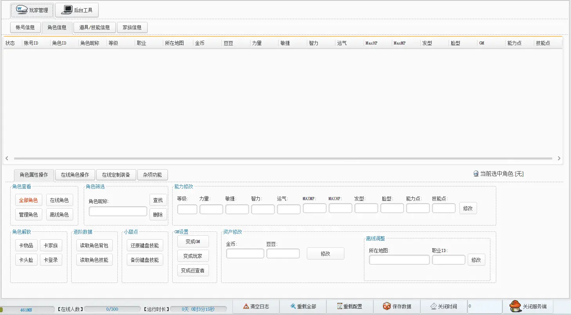
Task: Click the 智力 edit field in 能力修改
Action: point(263,209)
